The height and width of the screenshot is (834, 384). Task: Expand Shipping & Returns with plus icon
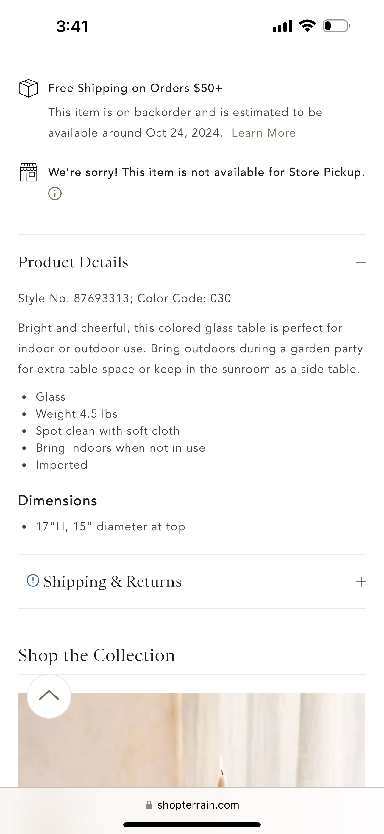(x=361, y=582)
